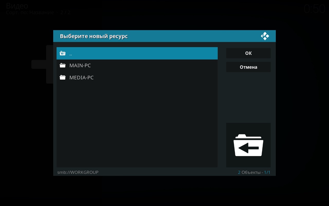The image size is (329, 206).
Task: Click the folder icon beside MEDIA-PC
Action: point(62,77)
